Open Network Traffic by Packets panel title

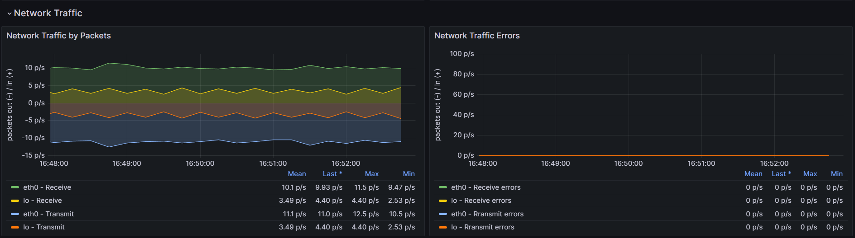click(x=58, y=36)
